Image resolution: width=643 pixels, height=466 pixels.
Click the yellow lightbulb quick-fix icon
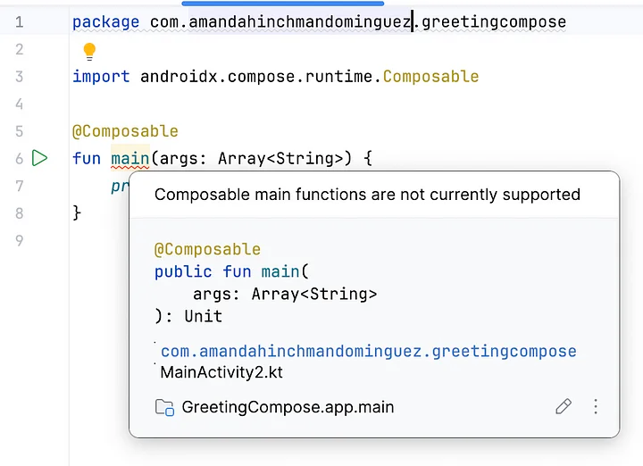click(x=89, y=52)
